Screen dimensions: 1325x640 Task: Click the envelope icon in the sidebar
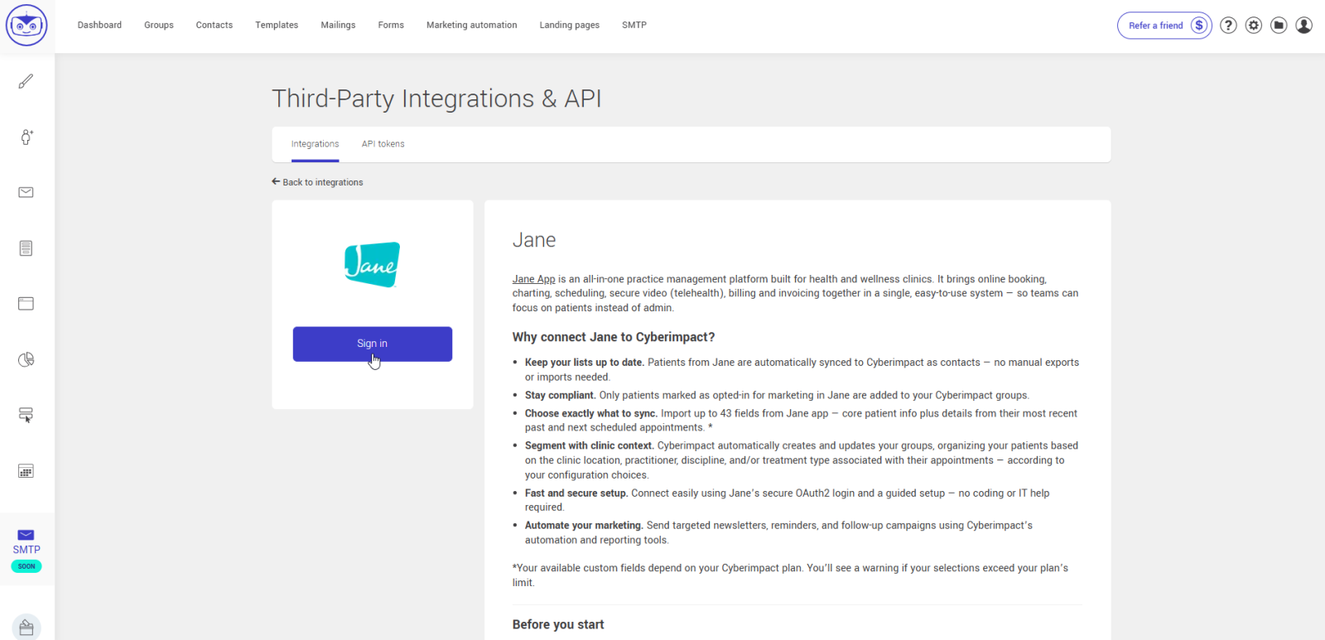(26, 192)
